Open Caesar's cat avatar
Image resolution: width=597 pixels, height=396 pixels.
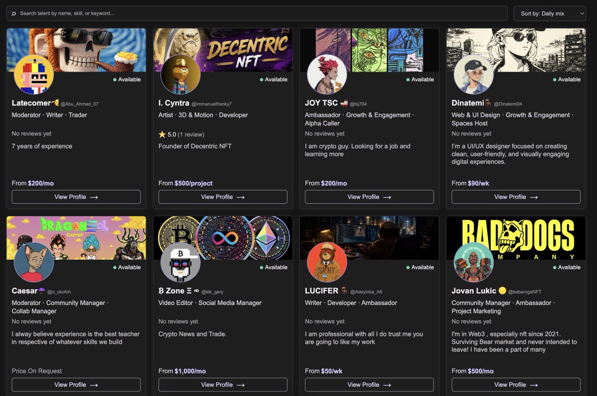[34, 262]
